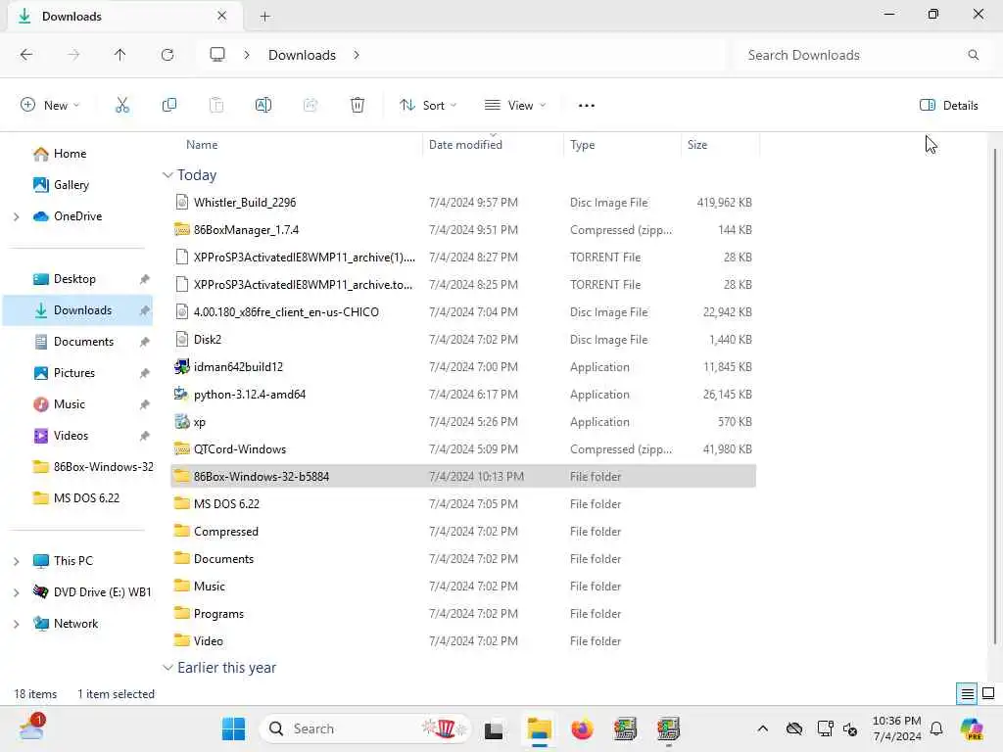Close the Downloads tab

pyautogui.click(x=222, y=16)
